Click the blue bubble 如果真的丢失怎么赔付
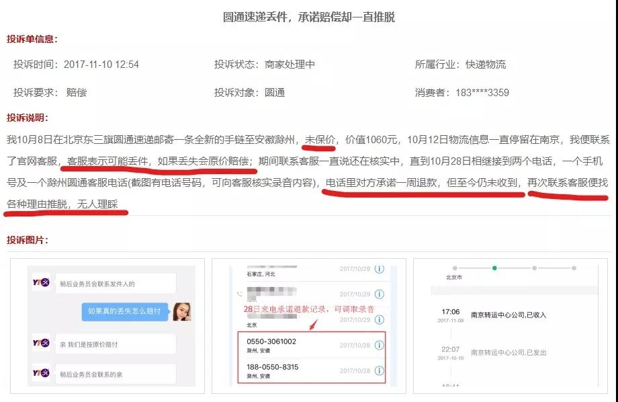This screenshot has width=618, height=402. click(x=124, y=311)
